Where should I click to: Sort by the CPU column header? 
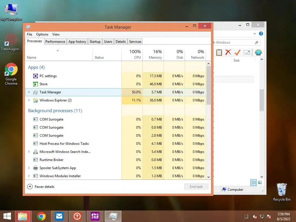click(x=132, y=55)
